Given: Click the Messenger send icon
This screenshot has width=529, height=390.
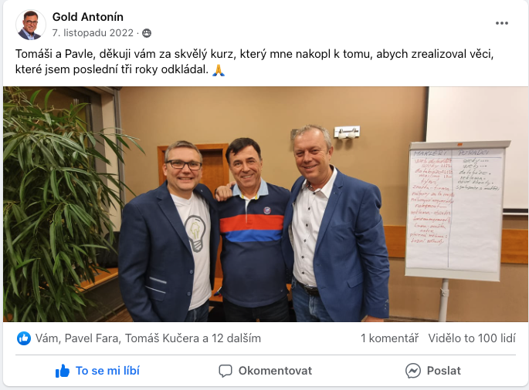Looking at the screenshot, I should tap(413, 371).
